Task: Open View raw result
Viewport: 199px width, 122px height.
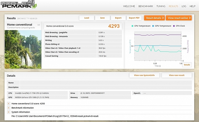Action: 177,75
